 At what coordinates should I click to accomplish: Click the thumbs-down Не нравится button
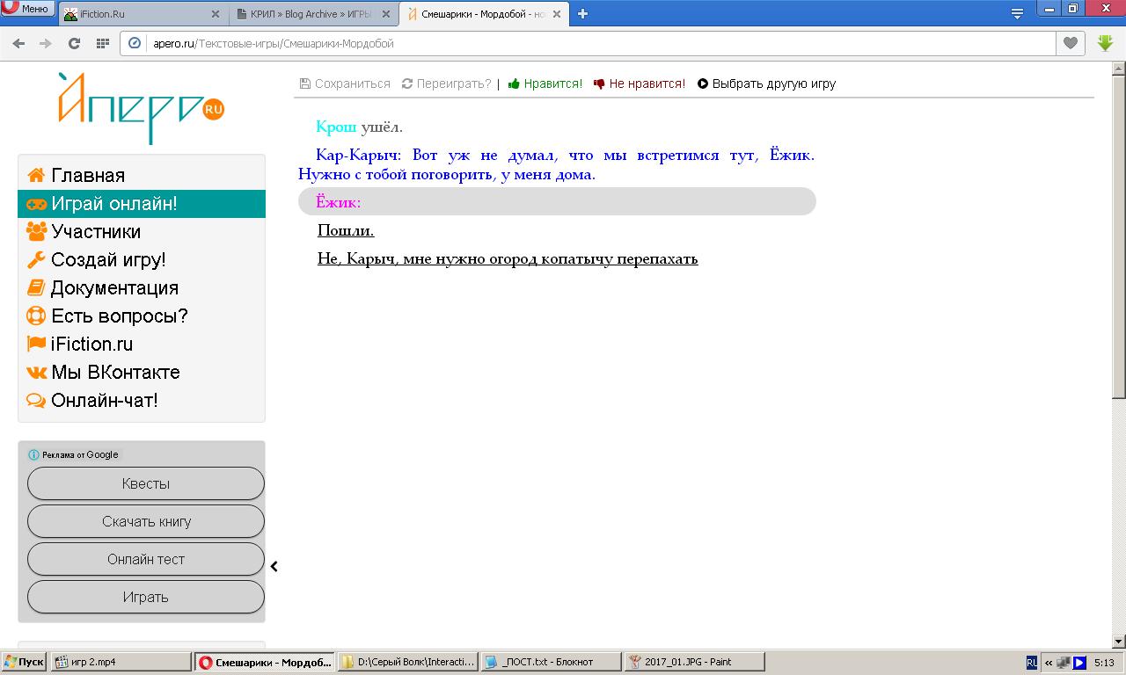coord(640,83)
